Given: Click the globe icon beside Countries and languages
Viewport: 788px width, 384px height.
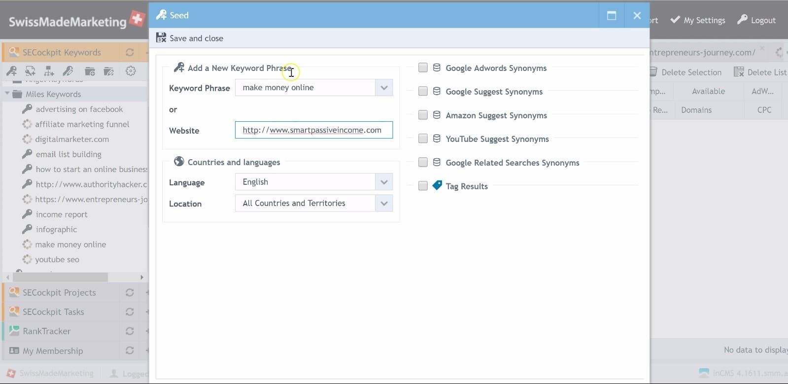Looking at the screenshot, I should pos(179,162).
